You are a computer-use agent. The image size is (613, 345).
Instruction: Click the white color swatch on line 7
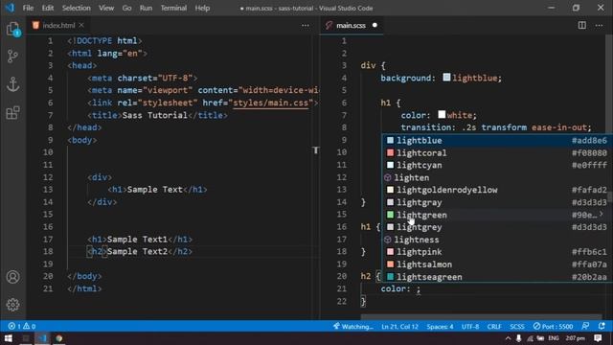pos(442,114)
